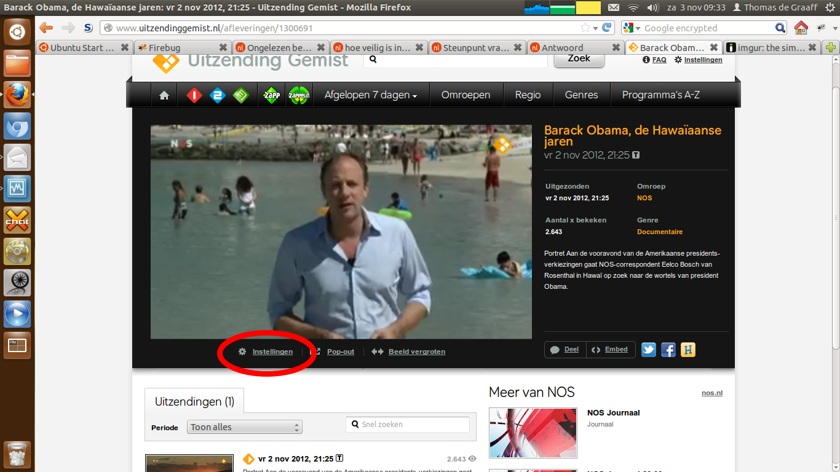The width and height of the screenshot is (840, 472).
Task: Open the Ubuntu Dash home button
Action: (17, 32)
